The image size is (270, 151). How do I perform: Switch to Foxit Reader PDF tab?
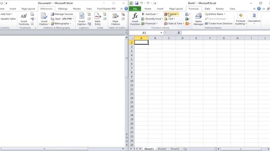pos(106,9)
